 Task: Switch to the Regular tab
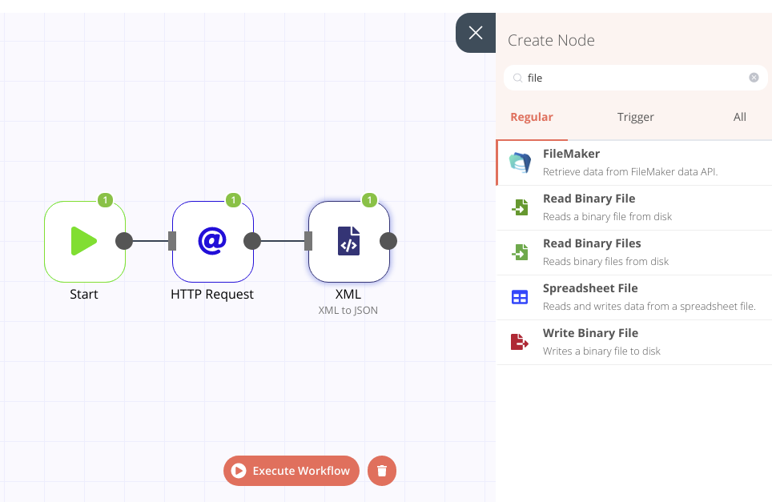tap(532, 117)
